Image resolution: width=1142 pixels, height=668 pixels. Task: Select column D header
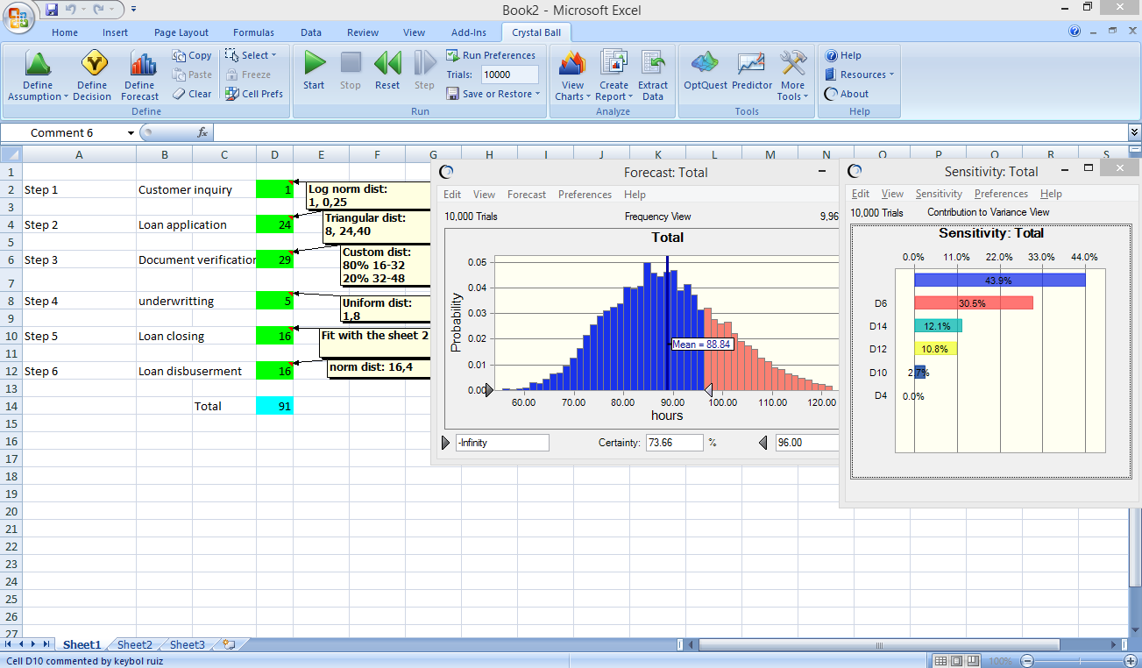click(x=274, y=155)
